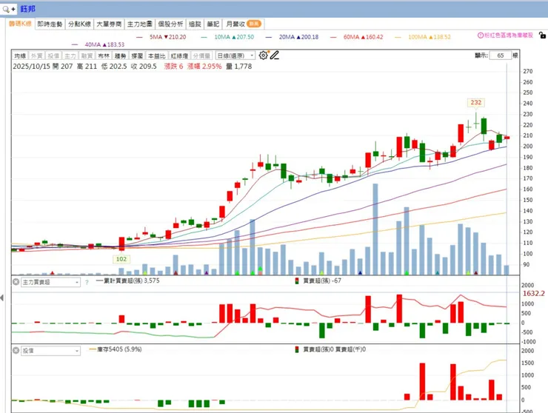
Task: Click the 232 high price label
Action: (x=475, y=103)
